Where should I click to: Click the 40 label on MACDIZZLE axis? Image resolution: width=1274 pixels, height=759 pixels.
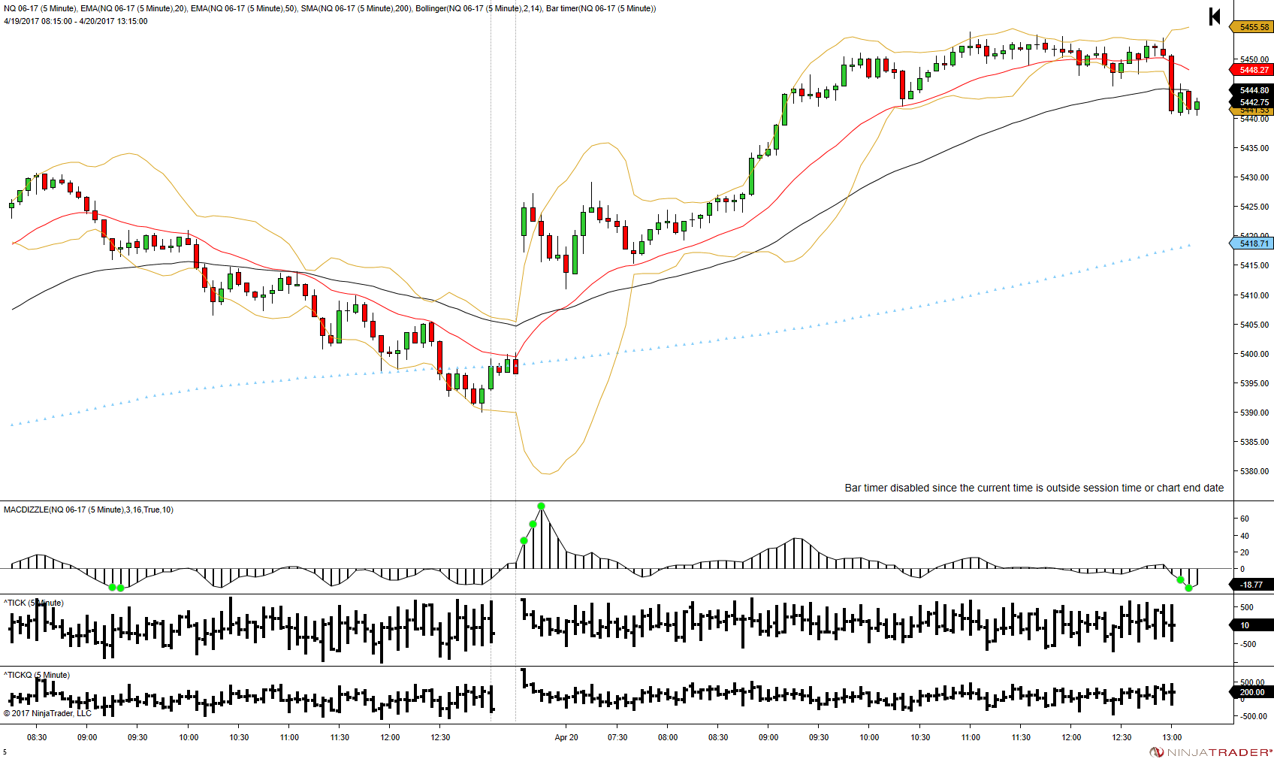1245,536
